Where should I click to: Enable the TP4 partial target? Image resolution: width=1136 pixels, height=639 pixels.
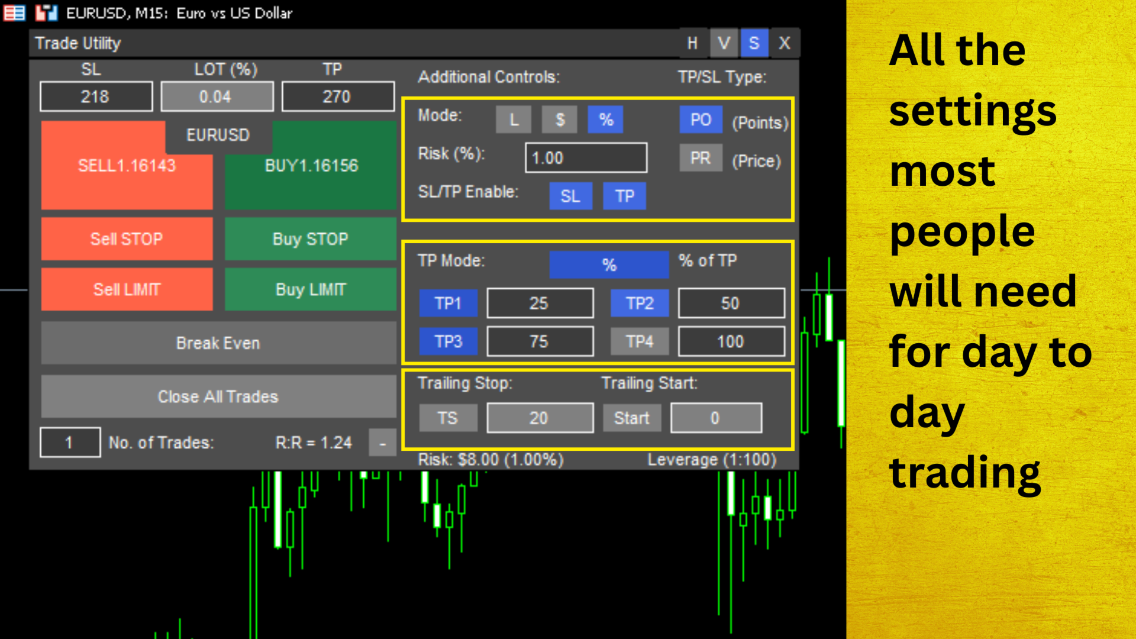point(640,341)
